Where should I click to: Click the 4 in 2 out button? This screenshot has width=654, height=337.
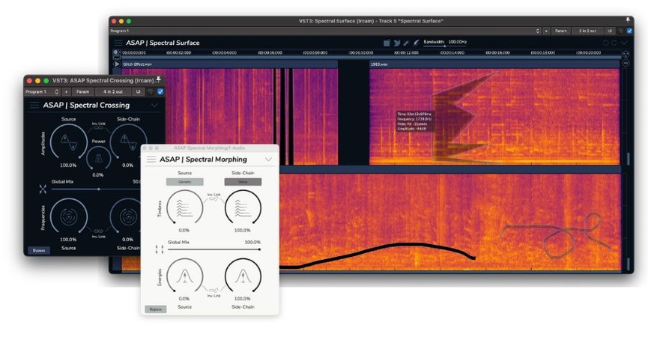[113, 92]
